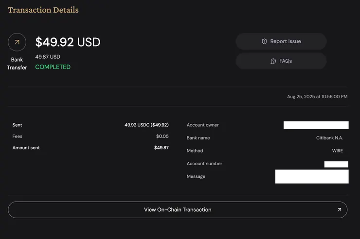Click the Transaction Details heading
This screenshot has width=360, height=239.
coord(43,10)
